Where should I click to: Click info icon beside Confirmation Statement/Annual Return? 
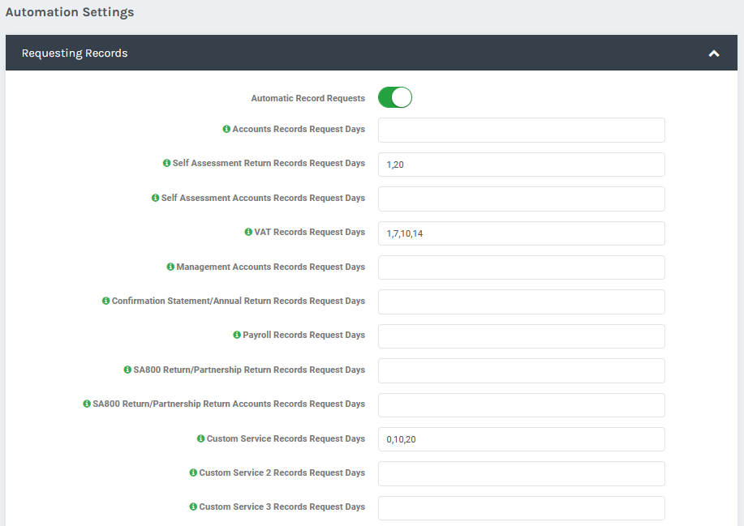click(105, 301)
